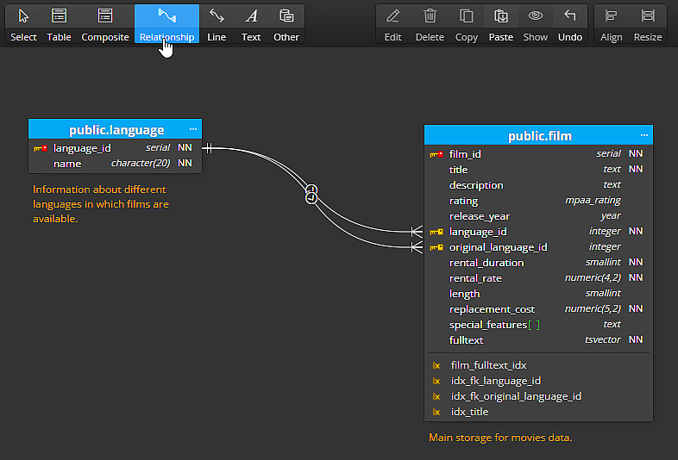Click the index icon beside film_fulltext_idx
This screenshot has width=678, height=460.
point(436,366)
